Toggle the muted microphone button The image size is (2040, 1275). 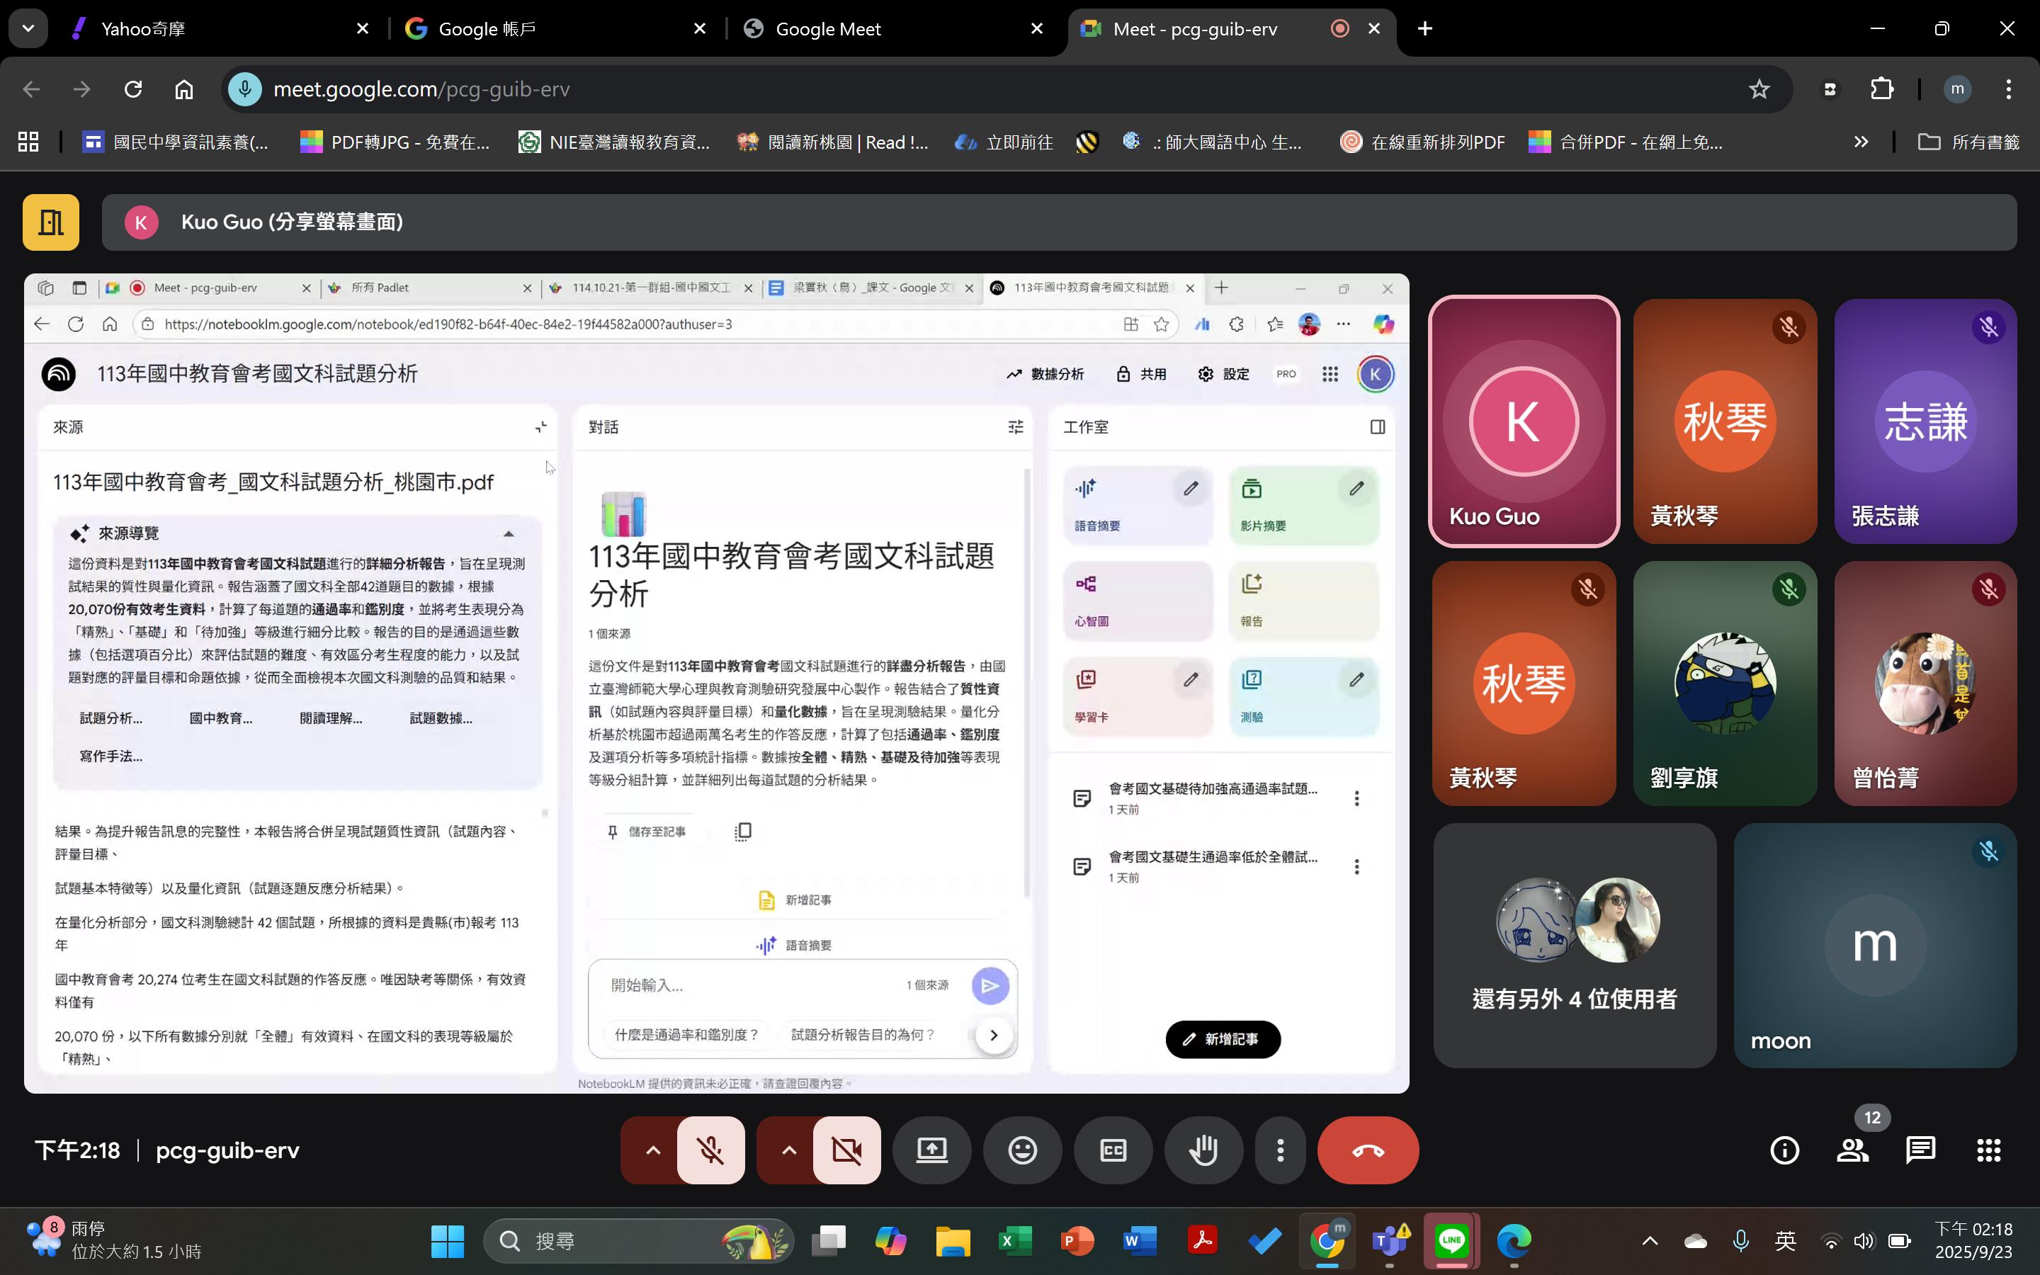click(710, 1150)
